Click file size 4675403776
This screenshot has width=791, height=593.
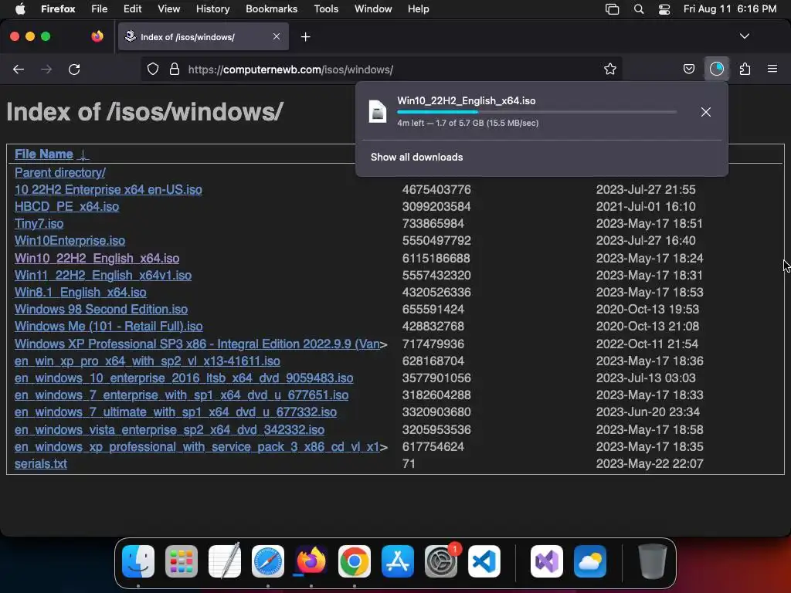click(x=436, y=190)
